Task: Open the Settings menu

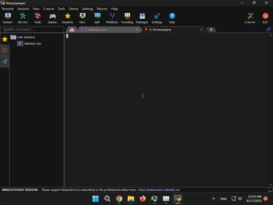Action: coord(87,9)
